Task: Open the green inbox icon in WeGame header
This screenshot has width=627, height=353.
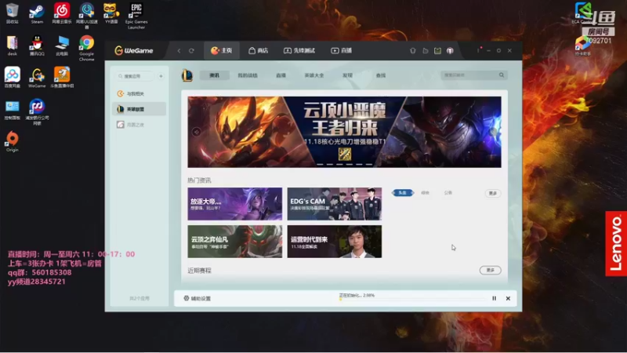Action: 437,51
